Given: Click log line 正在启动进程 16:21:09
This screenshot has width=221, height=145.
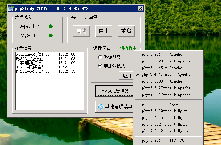Looking at the screenshot, I should 46,63.
